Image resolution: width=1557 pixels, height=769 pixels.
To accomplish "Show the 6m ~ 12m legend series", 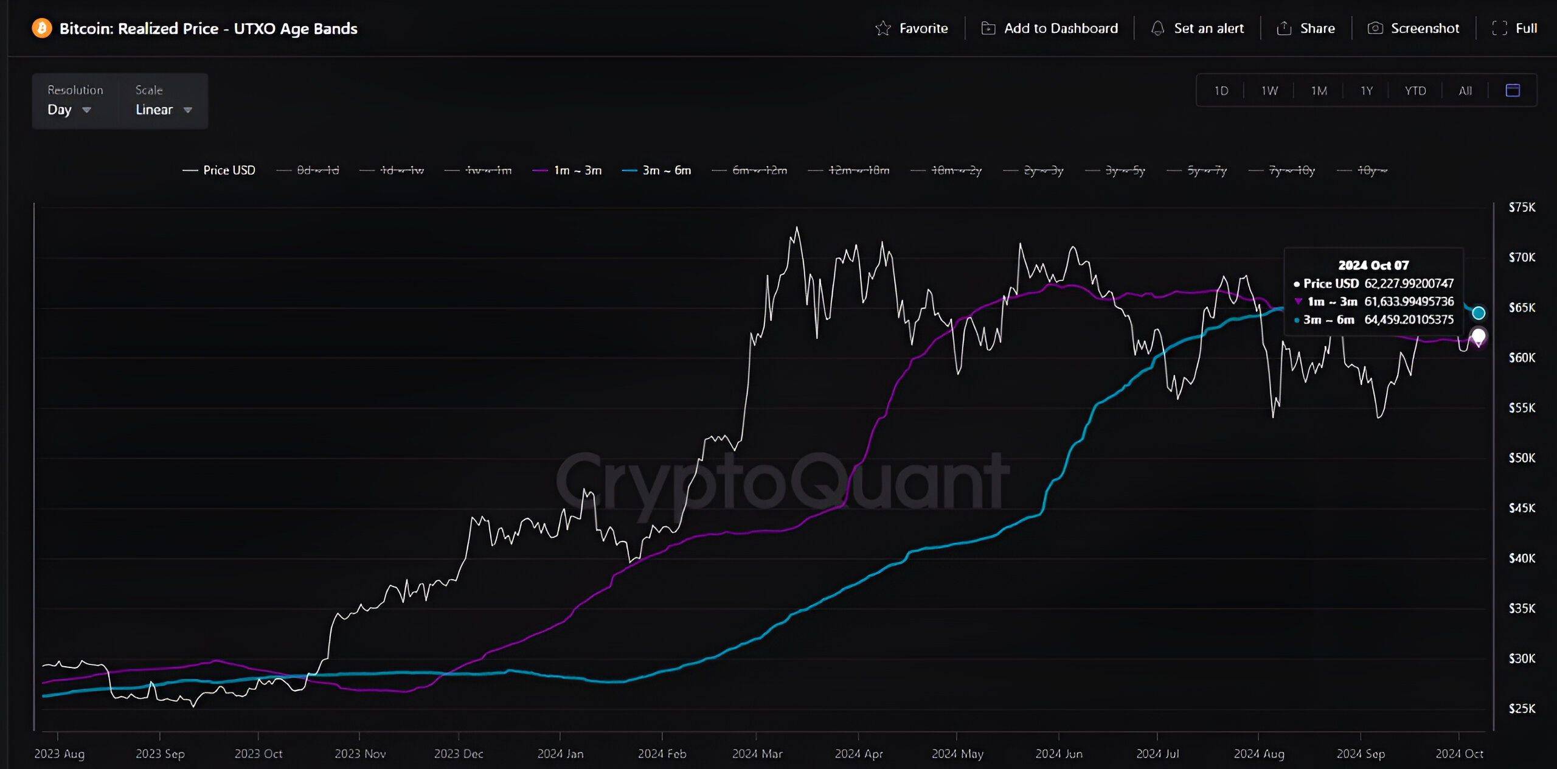I will click(x=759, y=171).
